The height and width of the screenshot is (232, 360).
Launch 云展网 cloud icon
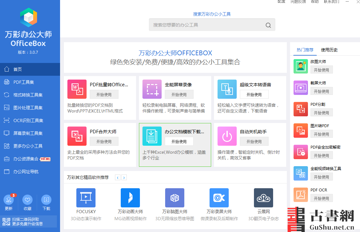(264, 198)
